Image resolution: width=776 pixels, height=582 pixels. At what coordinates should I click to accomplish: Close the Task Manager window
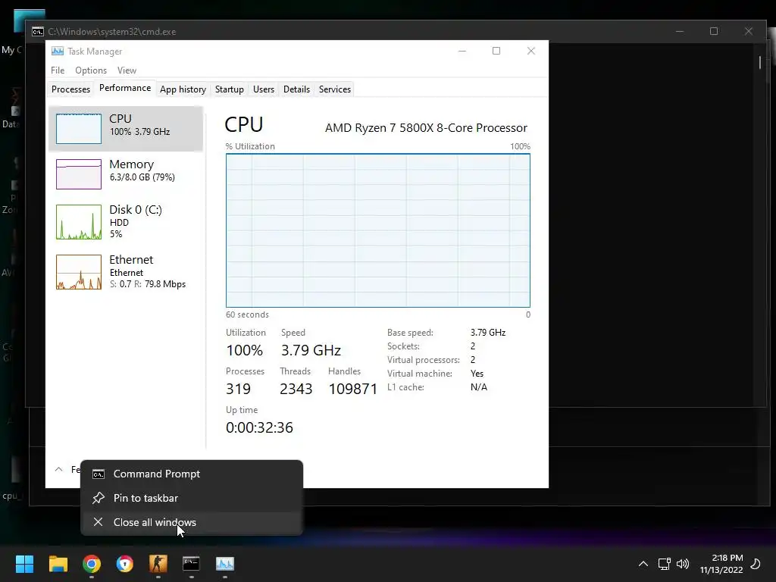pos(531,51)
